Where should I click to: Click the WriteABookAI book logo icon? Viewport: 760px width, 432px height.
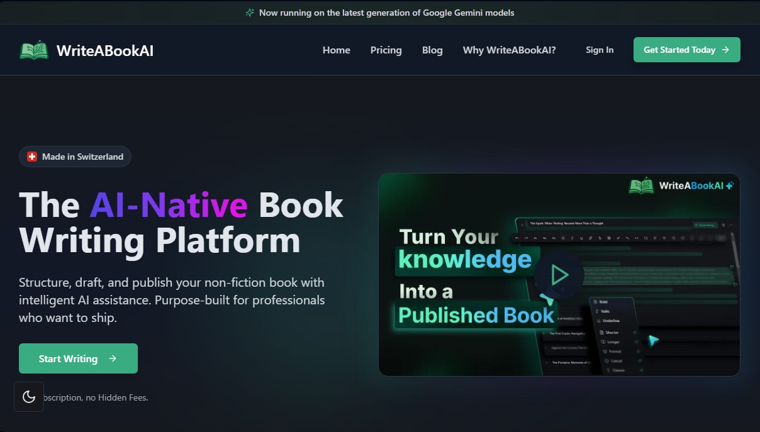(34, 50)
